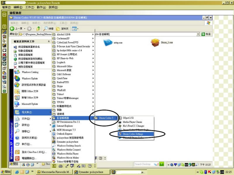The width and height of the screenshot is (234, 175).
Task: Click 登出 log off entry
Action: point(32,152)
